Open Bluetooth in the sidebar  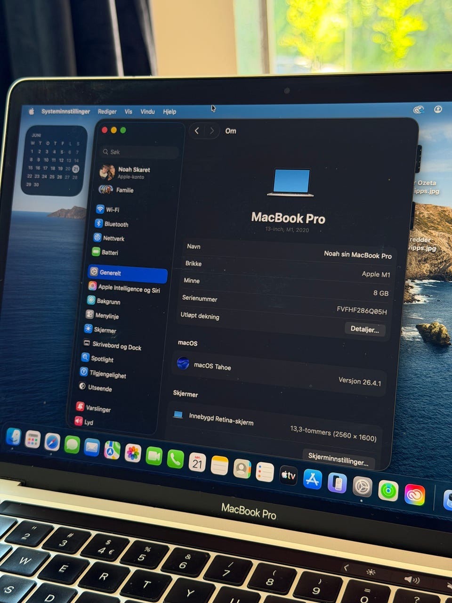click(x=112, y=224)
